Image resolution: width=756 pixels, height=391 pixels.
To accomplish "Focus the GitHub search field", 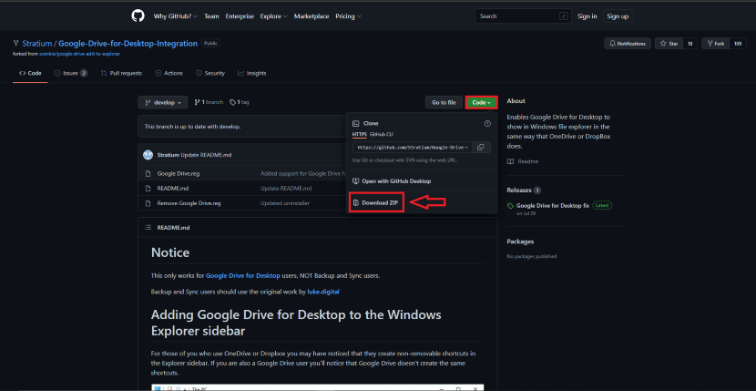I will (x=523, y=15).
